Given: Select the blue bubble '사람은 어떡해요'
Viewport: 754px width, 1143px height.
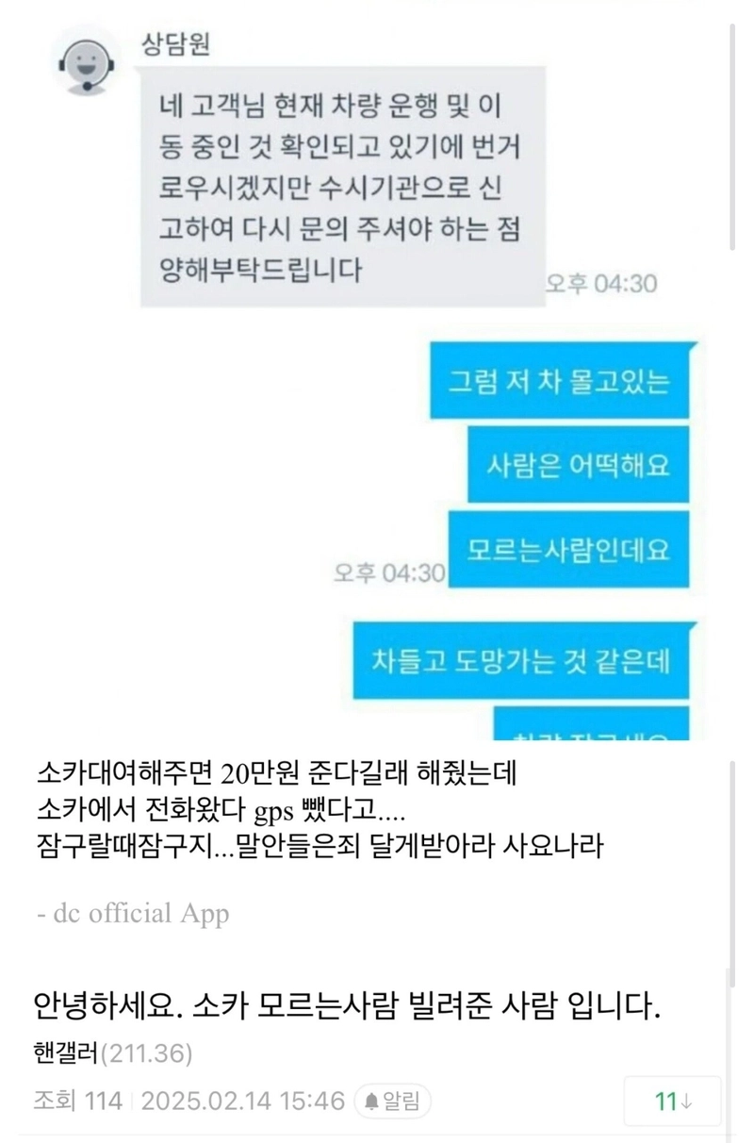Looking at the screenshot, I should coord(579,465).
